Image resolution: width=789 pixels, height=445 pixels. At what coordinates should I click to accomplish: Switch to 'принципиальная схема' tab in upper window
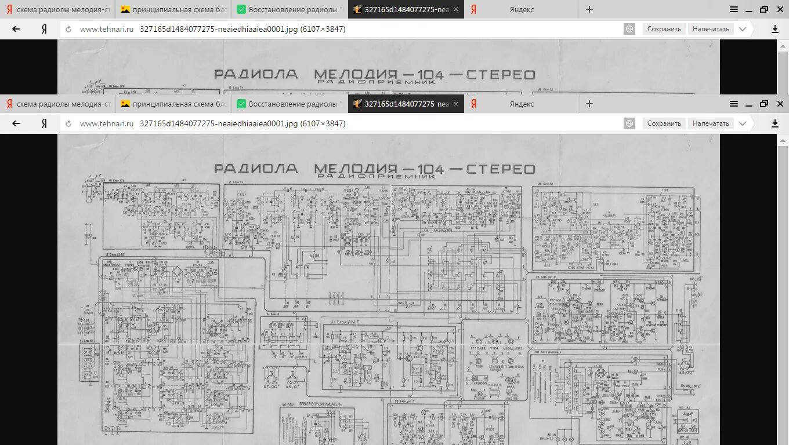pos(174,9)
